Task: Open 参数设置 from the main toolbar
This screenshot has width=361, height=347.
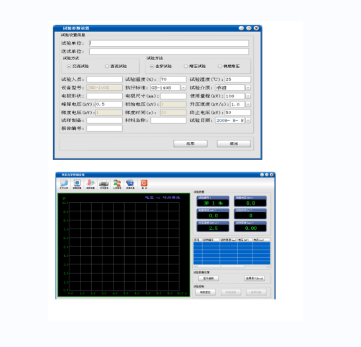Action: (x=77, y=183)
